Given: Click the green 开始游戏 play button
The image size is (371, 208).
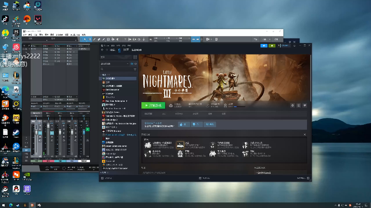Looking at the screenshot, I should [x=153, y=105].
